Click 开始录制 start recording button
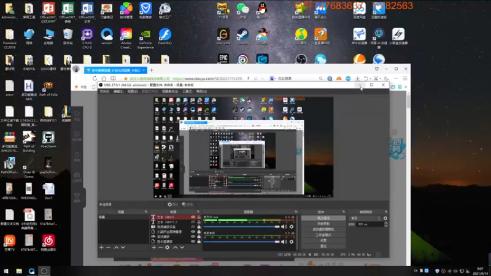 (x=323, y=224)
